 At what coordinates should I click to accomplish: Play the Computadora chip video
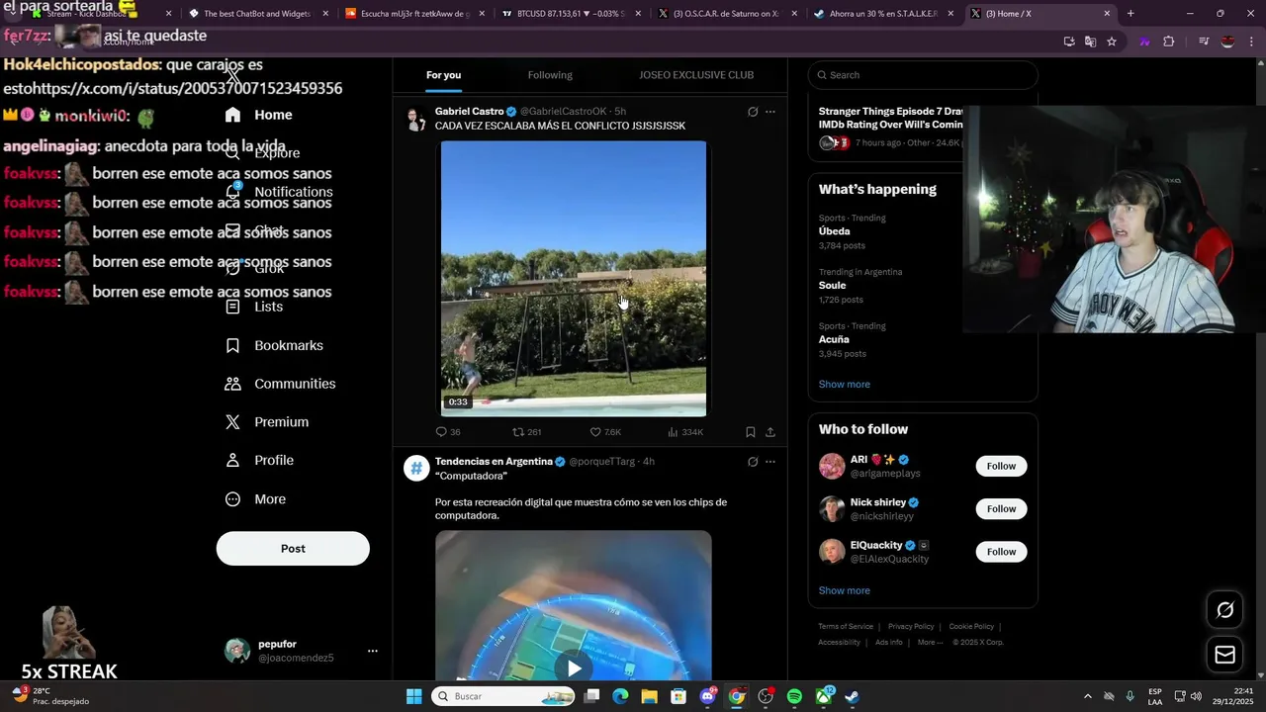click(574, 668)
